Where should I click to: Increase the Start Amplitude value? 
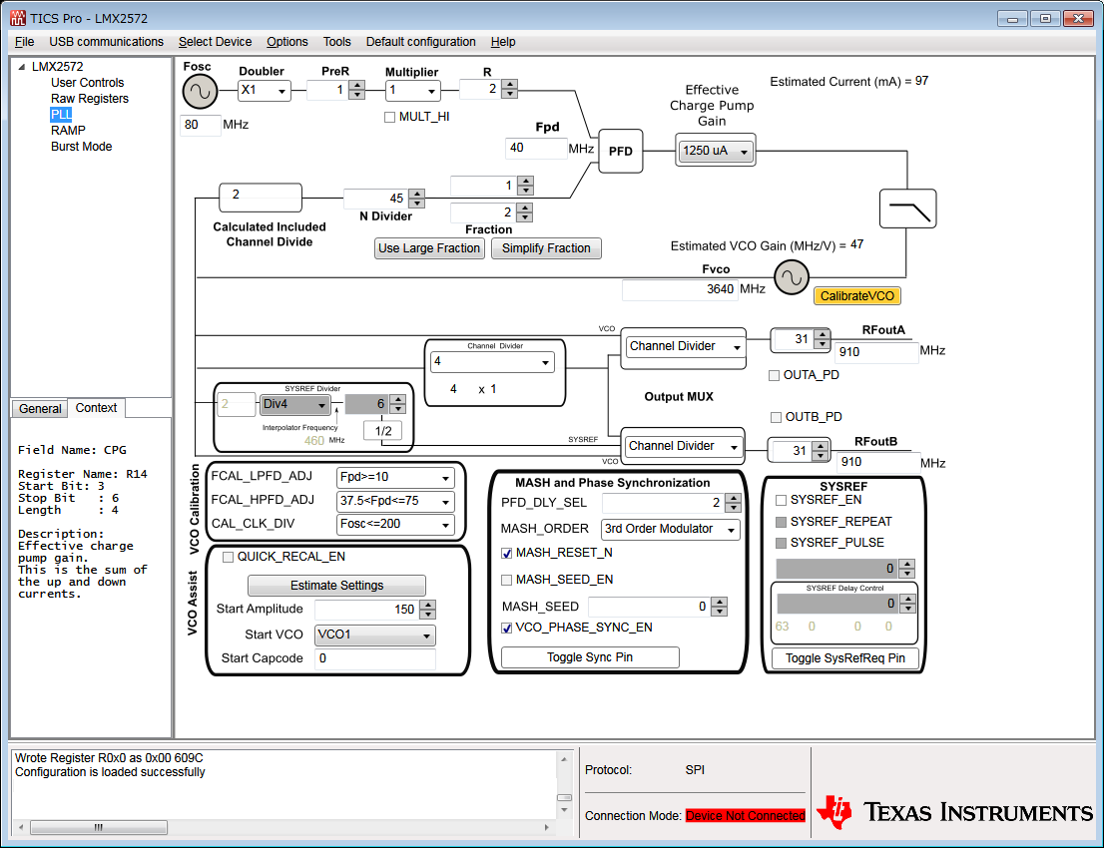coord(427,605)
